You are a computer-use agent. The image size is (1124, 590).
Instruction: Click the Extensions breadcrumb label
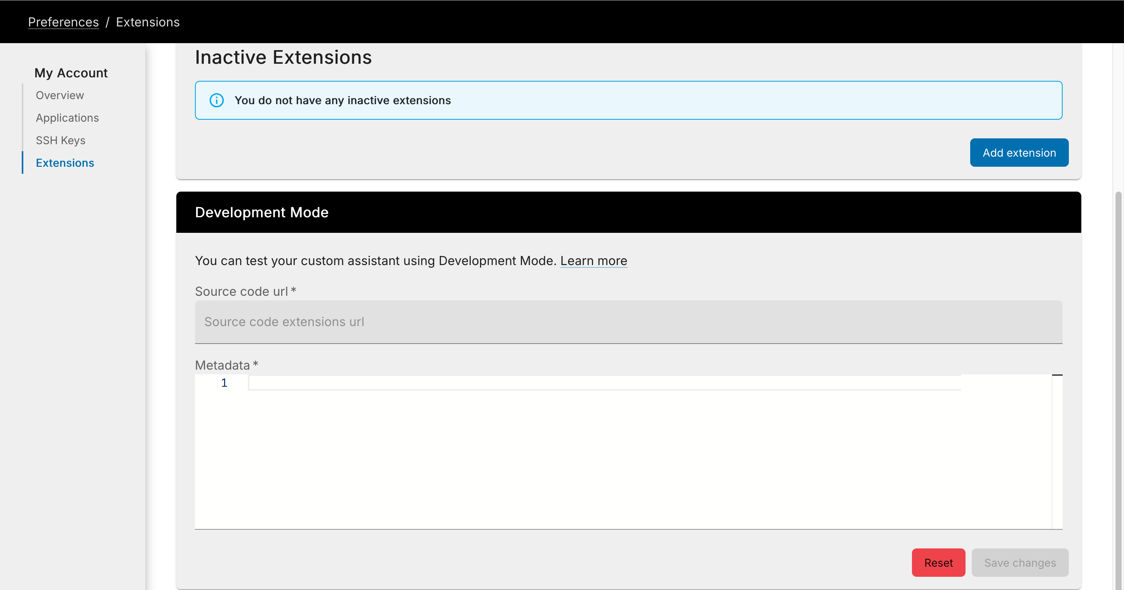148,22
